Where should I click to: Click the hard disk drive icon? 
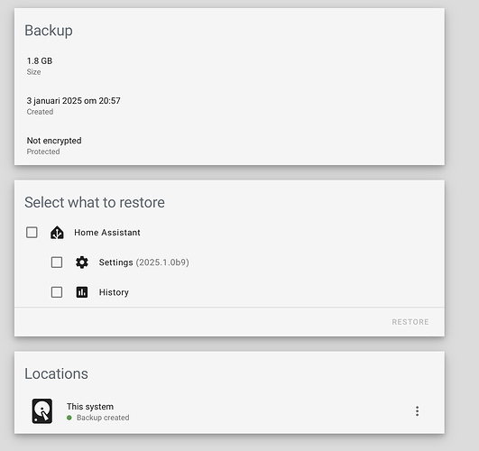pos(42,411)
